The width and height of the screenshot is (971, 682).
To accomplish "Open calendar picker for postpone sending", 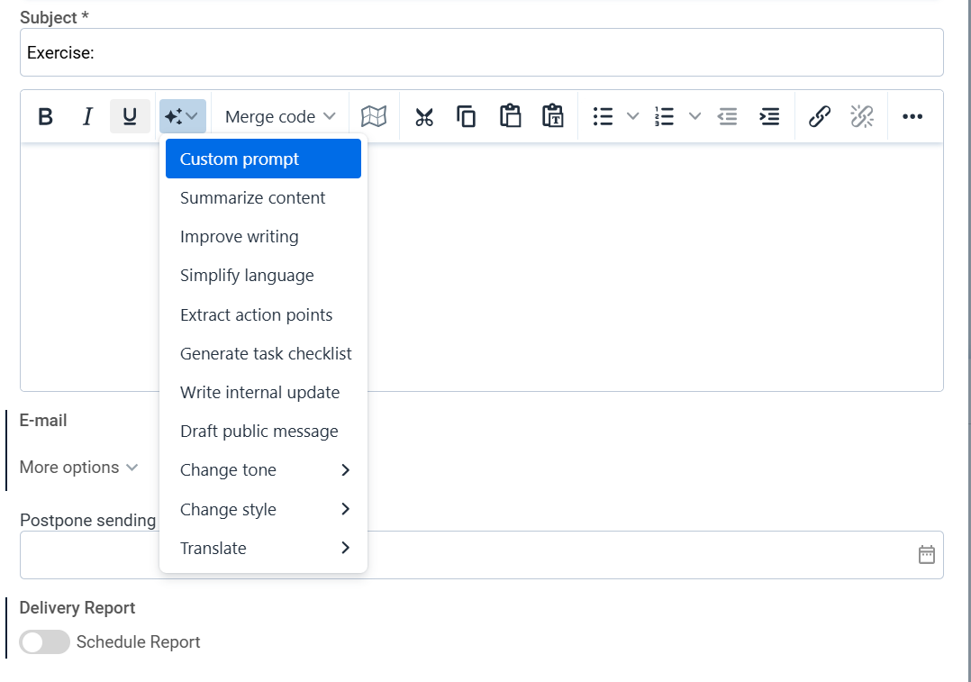I will pyautogui.click(x=926, y=555).
